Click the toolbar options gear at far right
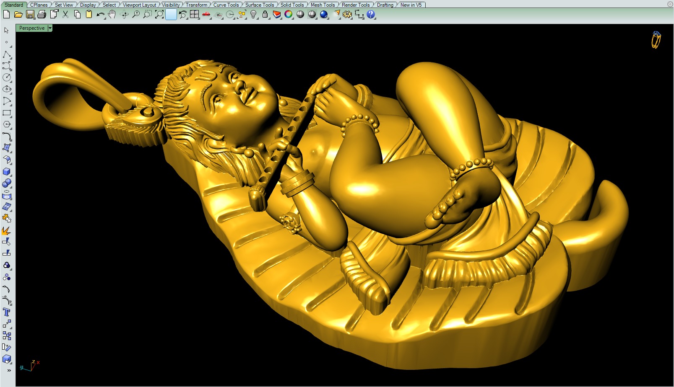The width and height of the screenshot is (674, 387). pyautogui.click(x=670, y=4)
